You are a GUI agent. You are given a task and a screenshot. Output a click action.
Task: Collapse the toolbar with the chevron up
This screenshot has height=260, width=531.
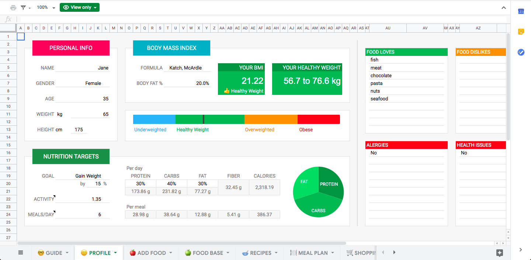coord(504,7)
